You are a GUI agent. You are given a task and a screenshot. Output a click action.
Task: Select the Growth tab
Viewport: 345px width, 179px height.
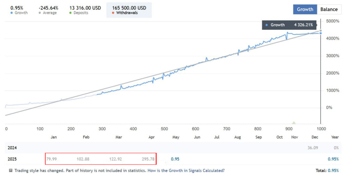pos(305,9)
